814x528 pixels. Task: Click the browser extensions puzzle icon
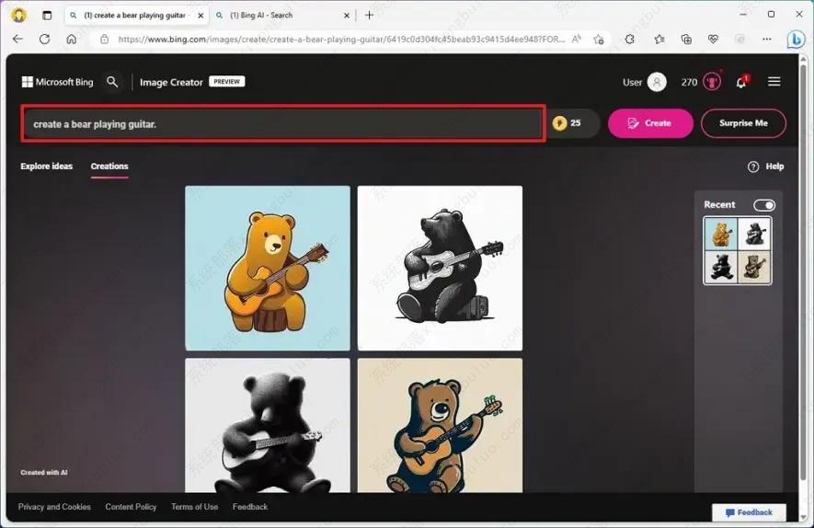tap(630, 40)
